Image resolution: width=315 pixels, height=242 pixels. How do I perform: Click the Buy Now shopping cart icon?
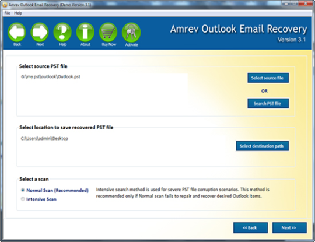pyautogui.click(x=108, y=32)
